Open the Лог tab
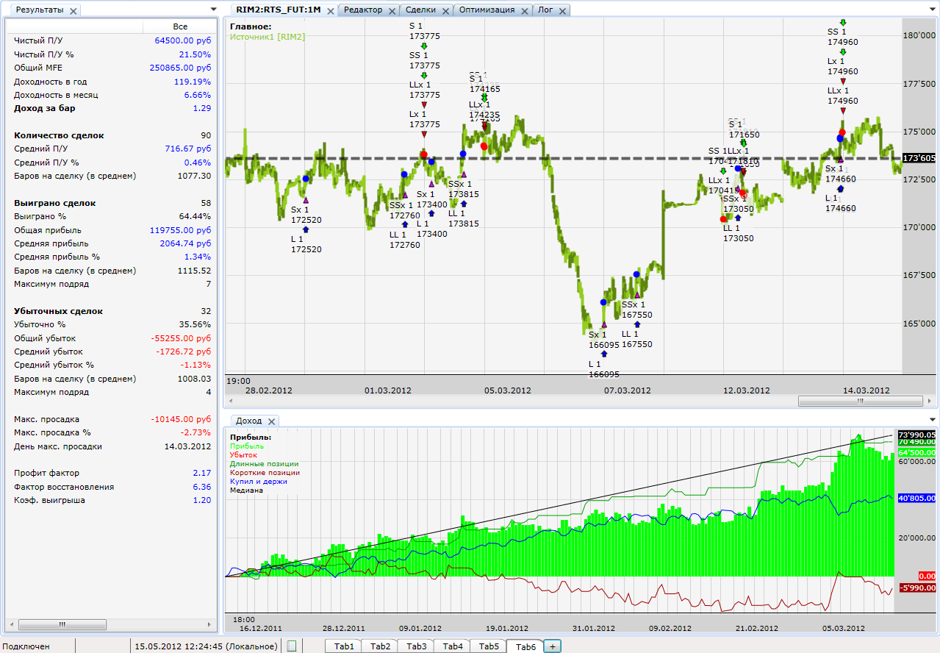 tap(545, 10)
